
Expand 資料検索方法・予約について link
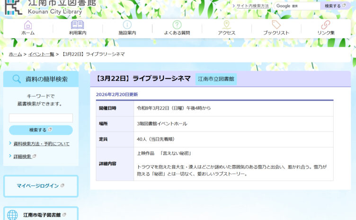tap(41, 144)
